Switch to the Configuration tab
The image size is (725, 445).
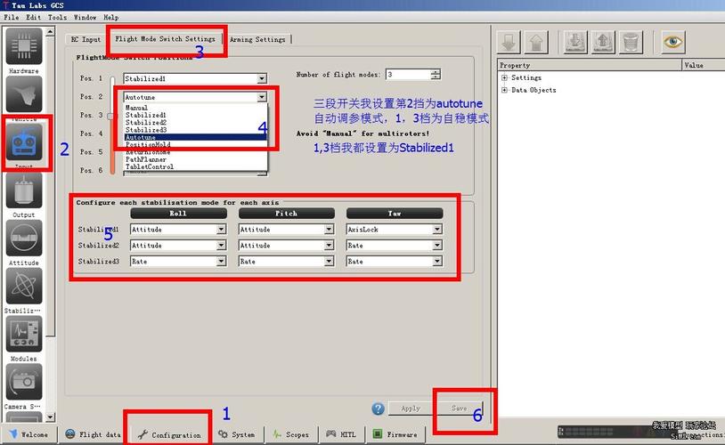point(169,435)
